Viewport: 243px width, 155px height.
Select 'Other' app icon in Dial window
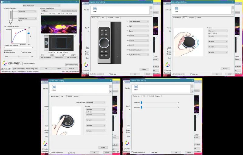pos(176,9)
